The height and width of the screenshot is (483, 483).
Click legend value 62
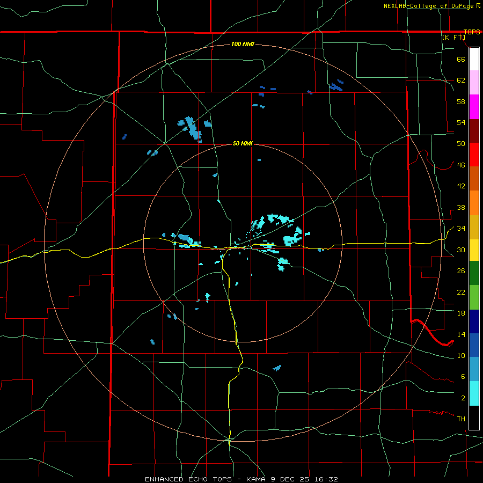coord(461,80)
